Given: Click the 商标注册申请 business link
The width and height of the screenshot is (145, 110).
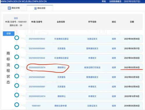Looking at the screenshot, I should click(60, 106).
